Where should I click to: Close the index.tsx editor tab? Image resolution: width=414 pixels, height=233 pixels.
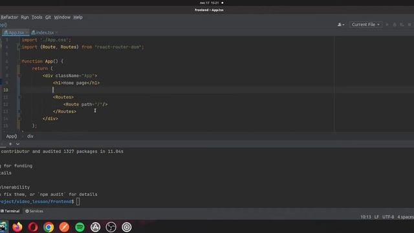pos(56,32)
